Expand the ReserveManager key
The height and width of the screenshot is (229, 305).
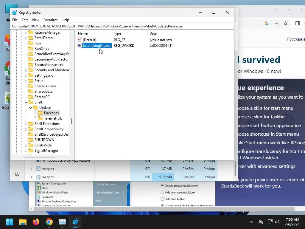(26, 33)
